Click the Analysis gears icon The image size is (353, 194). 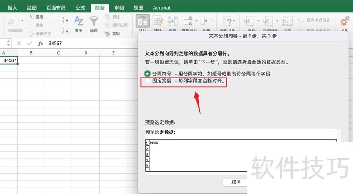point(345,21)
